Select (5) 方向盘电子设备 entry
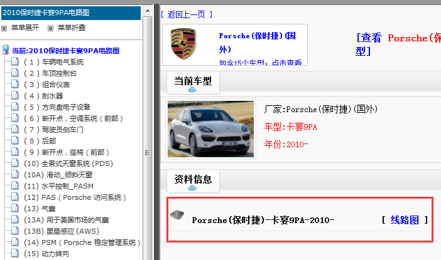This screenshot has width=441, height=260. 57,107
